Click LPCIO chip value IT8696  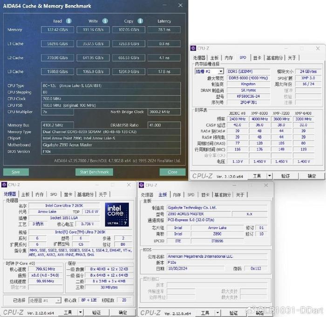coord(217,241)
